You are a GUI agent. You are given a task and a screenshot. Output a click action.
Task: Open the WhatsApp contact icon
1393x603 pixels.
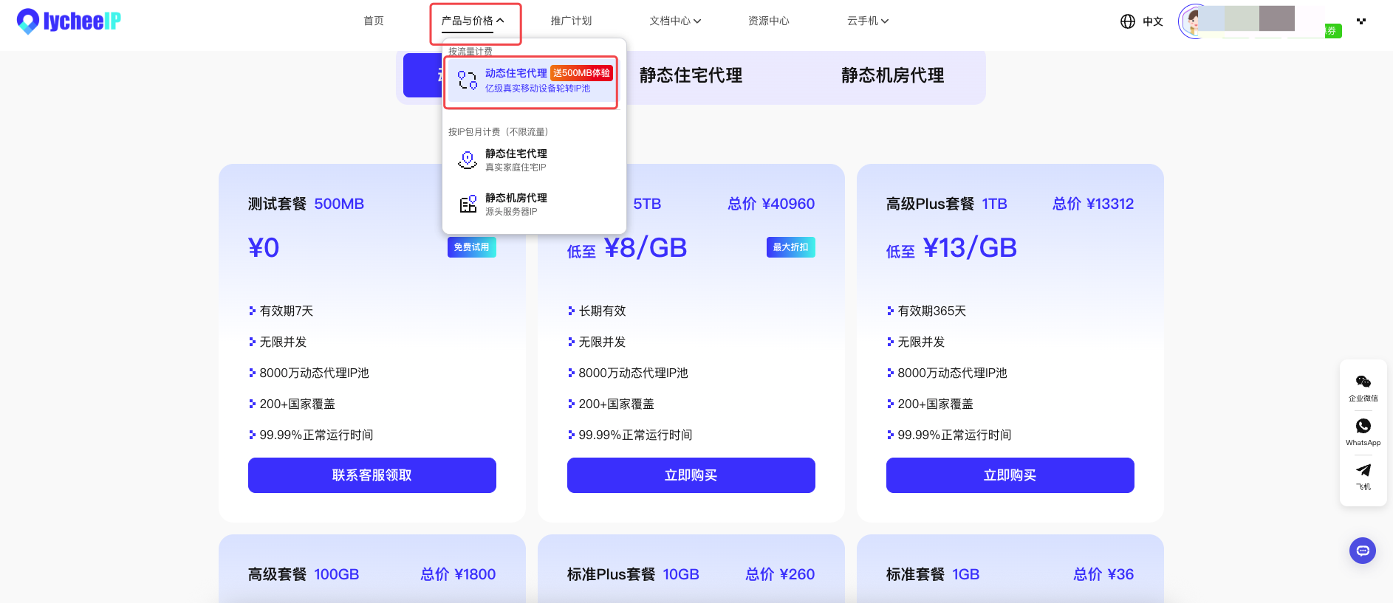[1363, 426]
